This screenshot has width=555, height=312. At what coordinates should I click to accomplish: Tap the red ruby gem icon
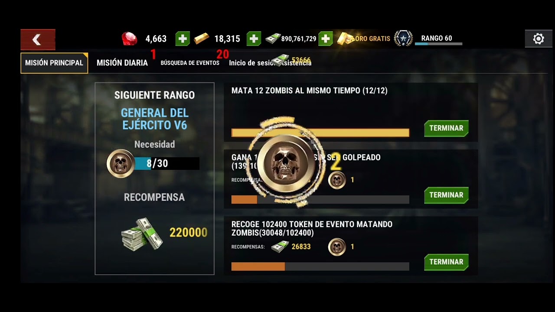coord(129,39)
